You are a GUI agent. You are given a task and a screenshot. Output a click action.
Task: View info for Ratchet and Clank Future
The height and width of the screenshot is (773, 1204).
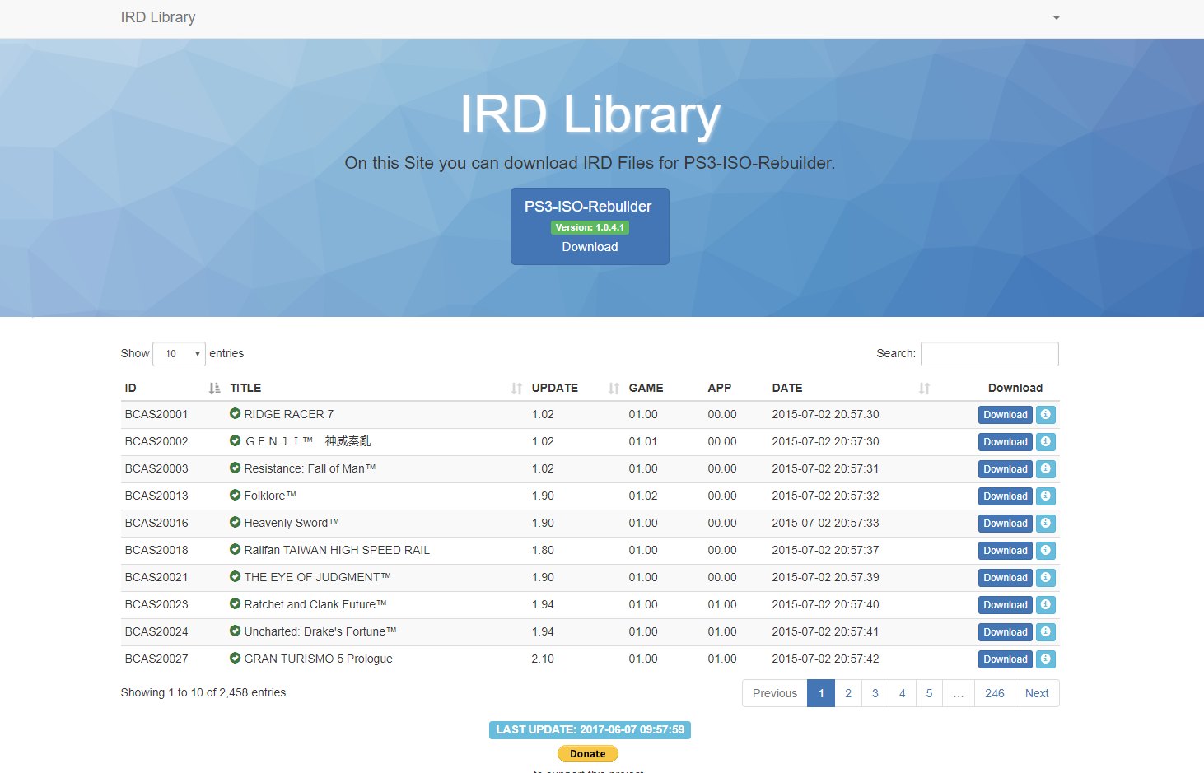[1045, 605]
